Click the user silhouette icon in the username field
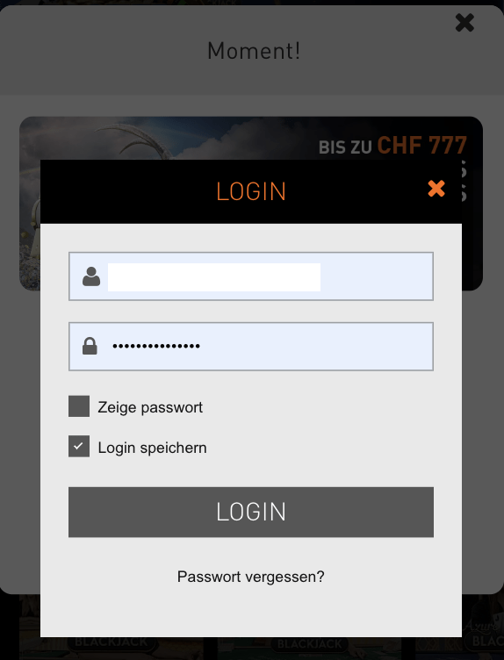Image resolution: width=504 pixels, height=660 pixels. [91, 276]
